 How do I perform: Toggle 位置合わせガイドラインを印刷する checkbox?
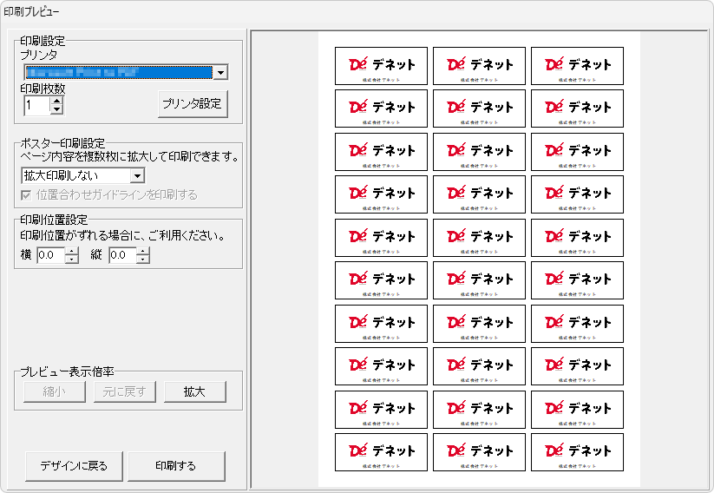pos(26,195)
